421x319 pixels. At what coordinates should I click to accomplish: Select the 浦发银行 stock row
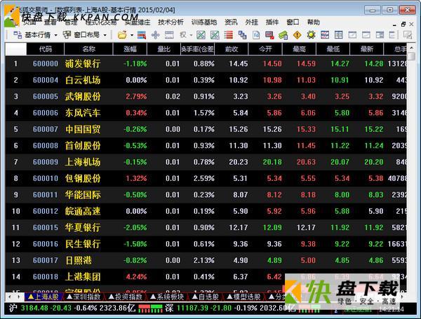click(x=206, y=64)
